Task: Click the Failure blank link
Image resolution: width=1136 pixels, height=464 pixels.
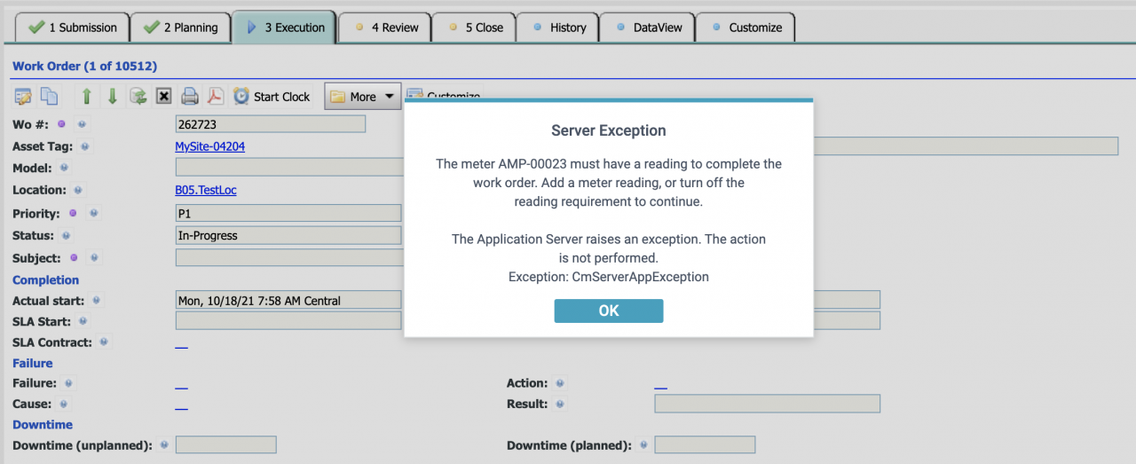Action: 181,384
